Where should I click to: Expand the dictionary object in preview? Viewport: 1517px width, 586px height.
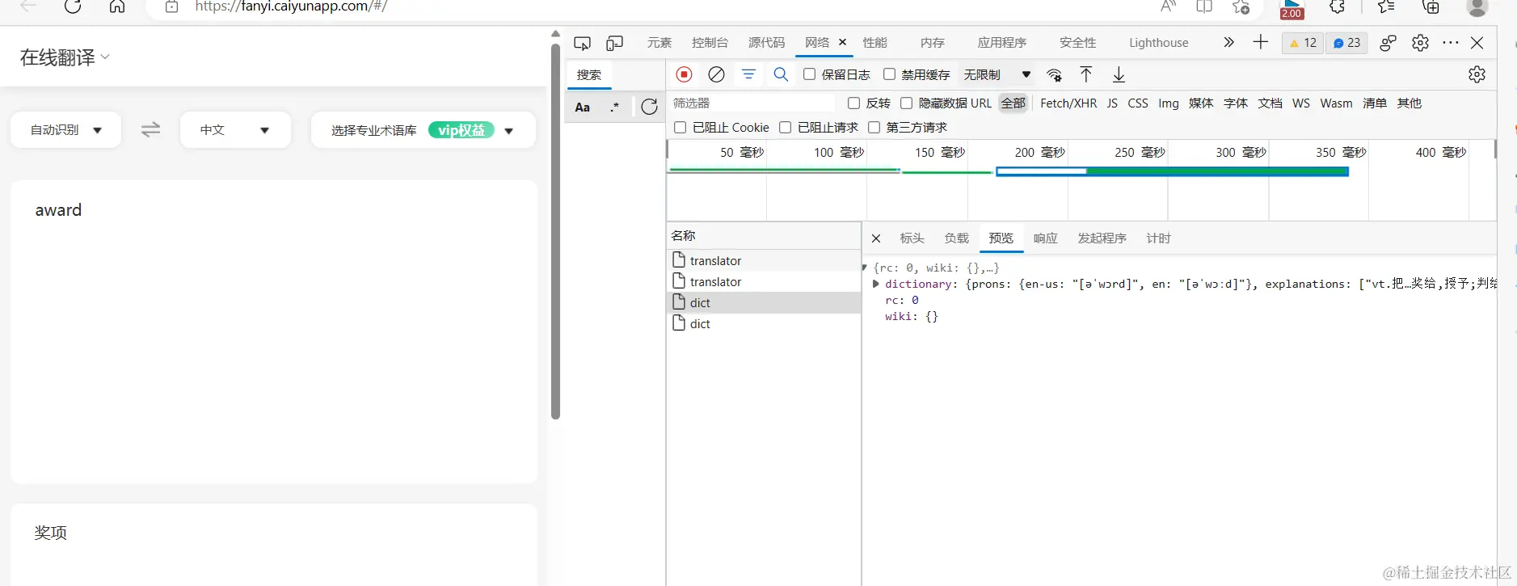(x=876, y=284)
